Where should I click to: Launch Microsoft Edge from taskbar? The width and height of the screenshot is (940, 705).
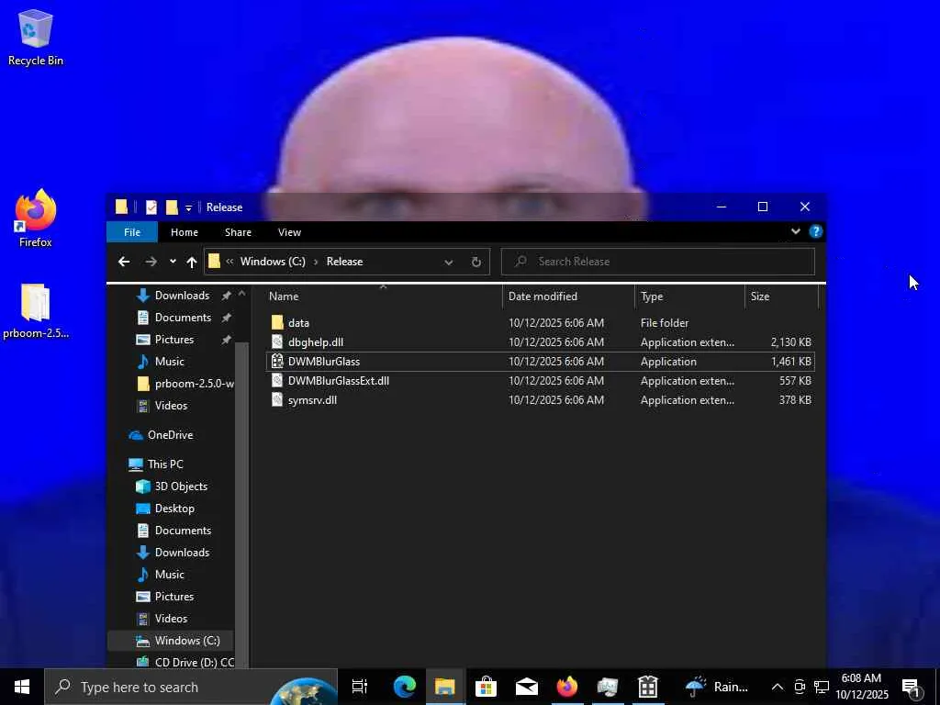coord(405,687)
